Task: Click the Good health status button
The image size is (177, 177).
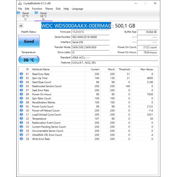Action: coord(29,41)
